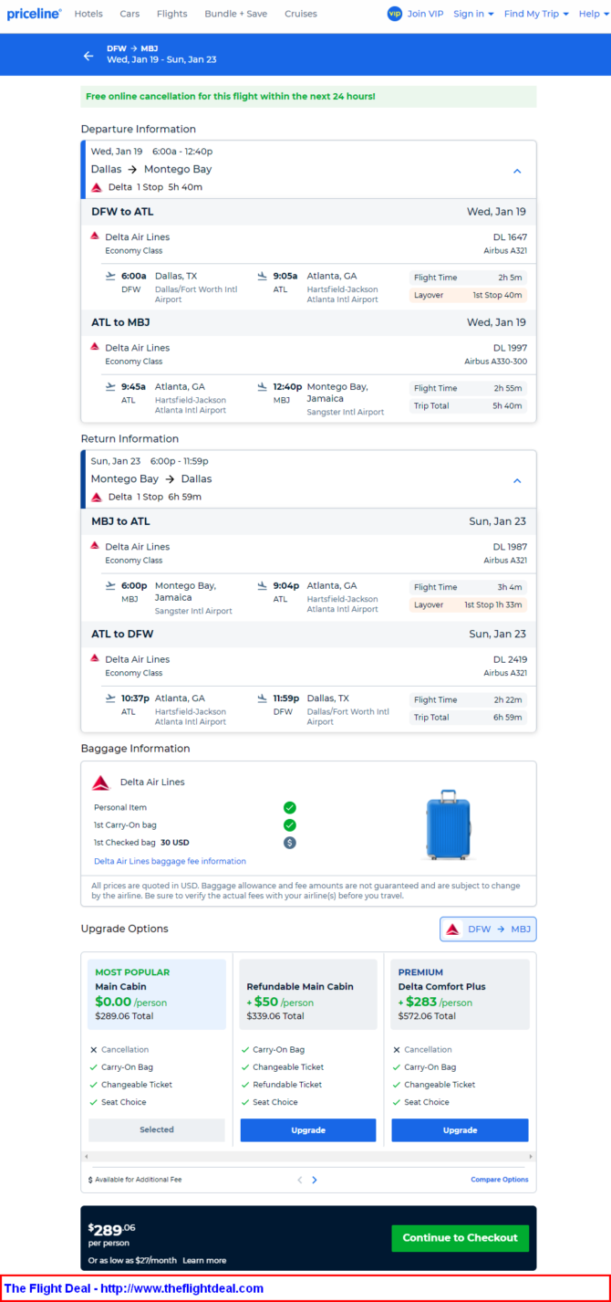Image resolution: width=611 pixels, height=1302 pixels.
Task: Click takeoff plane icon at 10:37p ATL
Action: tap(111, 698)
